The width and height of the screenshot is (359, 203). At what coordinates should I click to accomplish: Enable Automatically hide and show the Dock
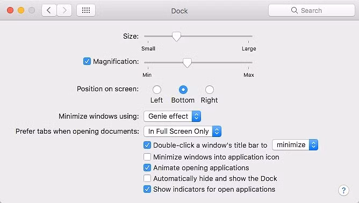(147, 178)
